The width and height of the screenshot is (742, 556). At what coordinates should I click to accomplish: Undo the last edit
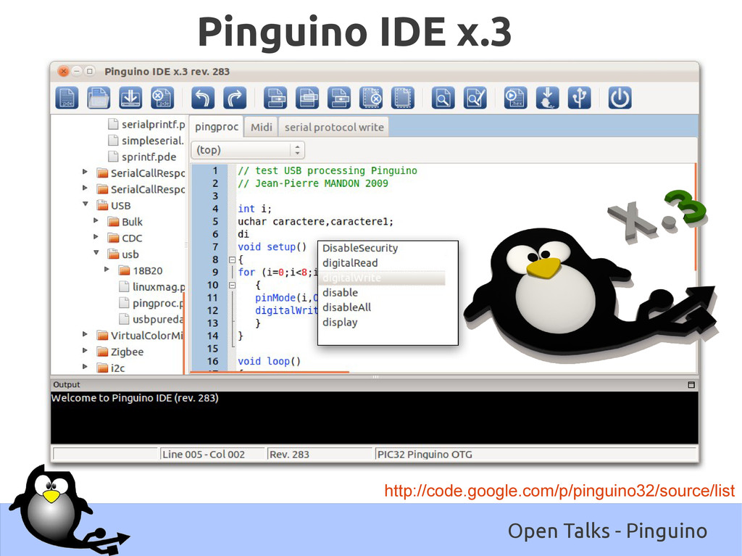click(203, 98)
